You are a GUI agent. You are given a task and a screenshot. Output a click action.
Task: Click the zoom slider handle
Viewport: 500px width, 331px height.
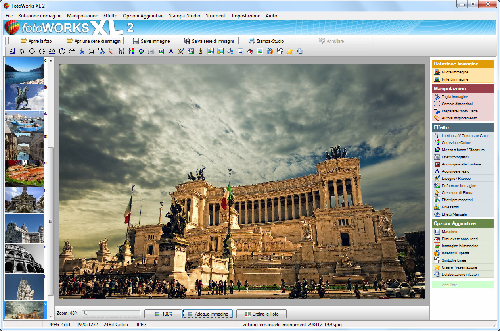85,313
